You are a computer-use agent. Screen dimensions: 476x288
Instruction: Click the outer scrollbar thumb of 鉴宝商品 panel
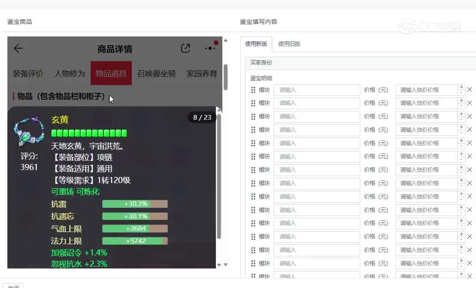click(225, 77)
